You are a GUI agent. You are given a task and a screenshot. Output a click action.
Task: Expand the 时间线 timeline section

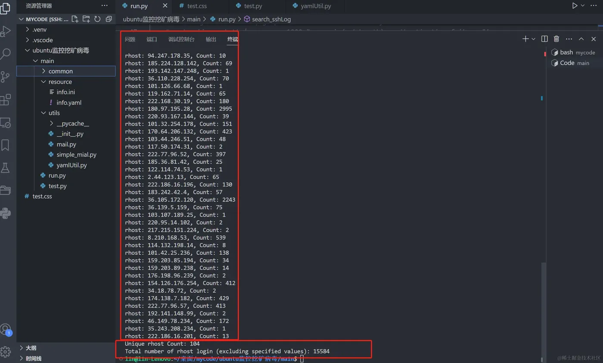tap(66, 358)
